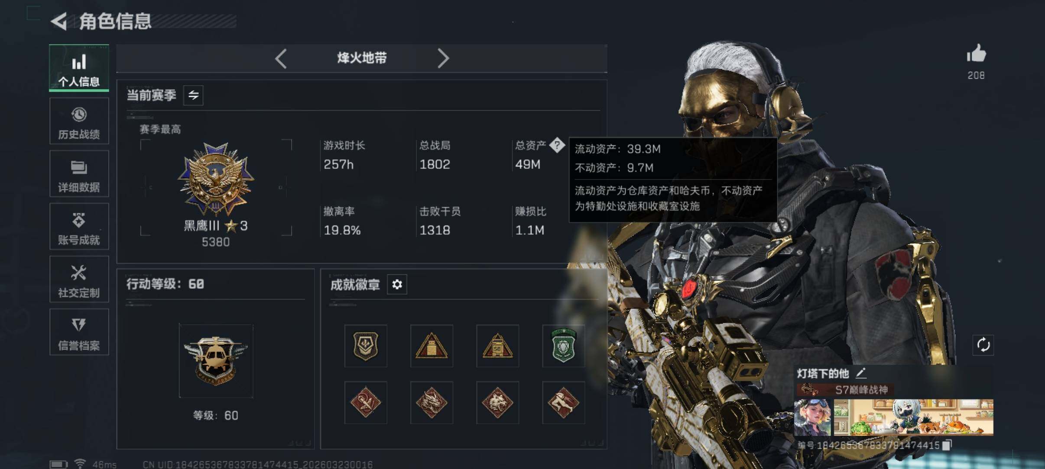Edit the nickname 灯塔下的他 with pencil icon
Screen dimensions: 1045x469
click(861, 373)
